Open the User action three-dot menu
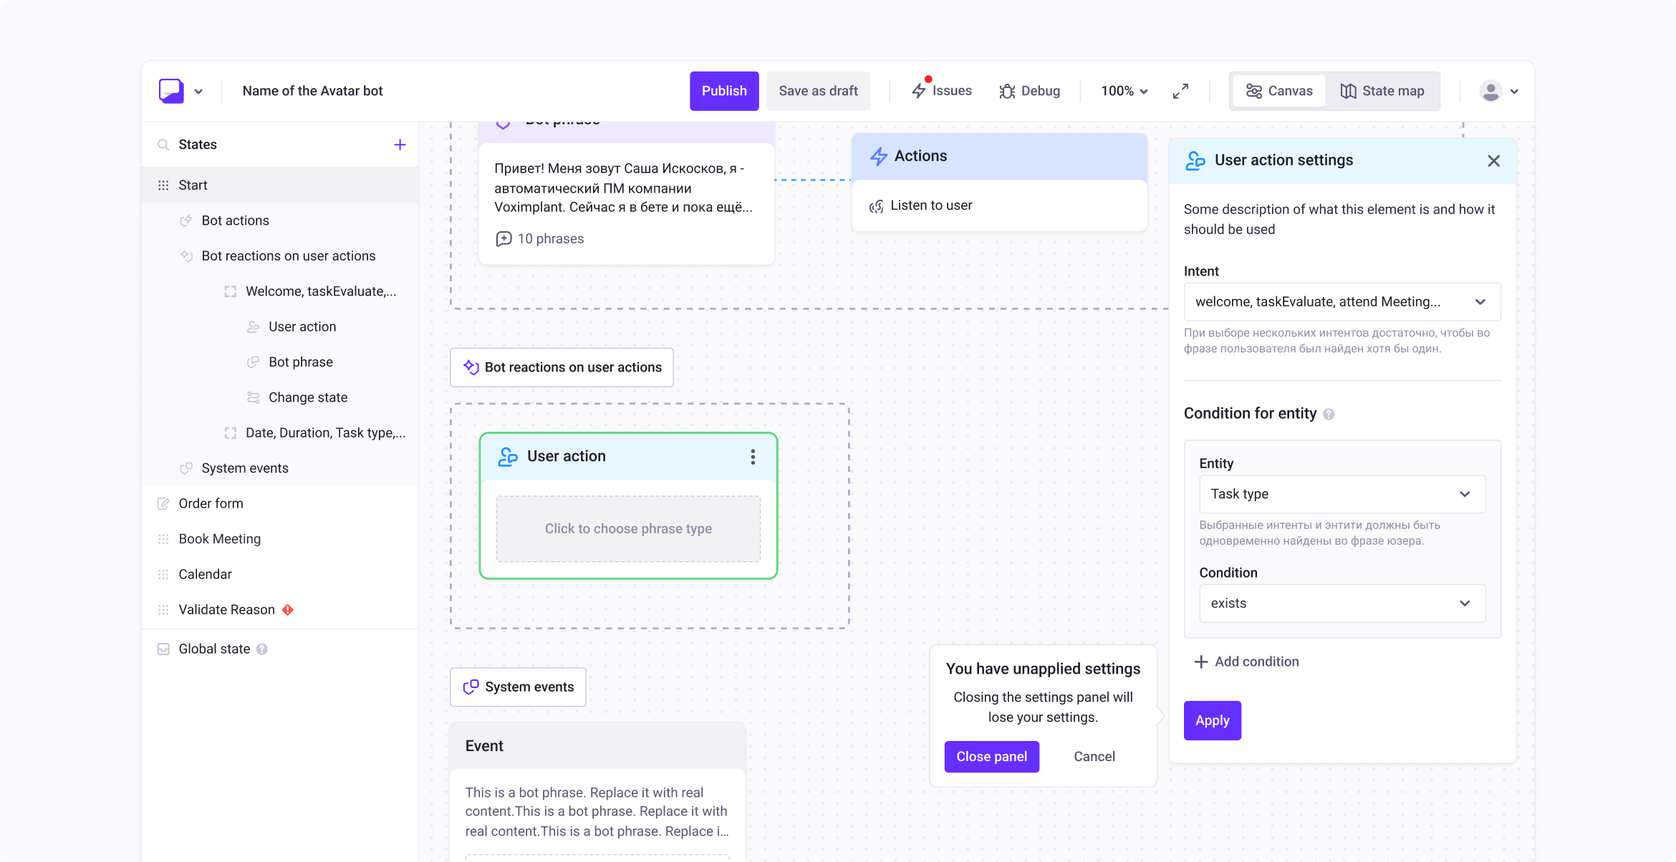Viewport: 1676px width, 862px height. tap(753, 457)
